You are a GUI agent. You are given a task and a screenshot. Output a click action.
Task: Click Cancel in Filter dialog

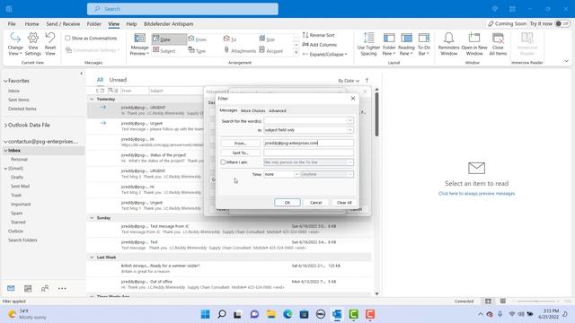[315, 203]
